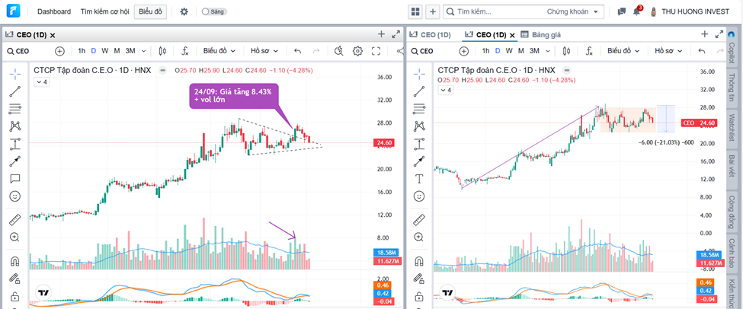Click the THU HUONG INVEST account name
This screenshot has height=309, width=743.
(696, 11)
